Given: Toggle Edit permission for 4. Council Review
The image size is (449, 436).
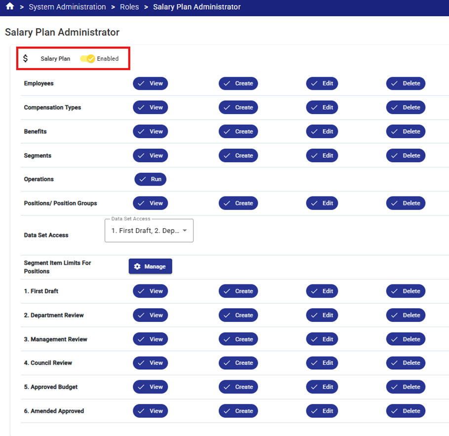Looking at the screenshot, I should point(322,363).
